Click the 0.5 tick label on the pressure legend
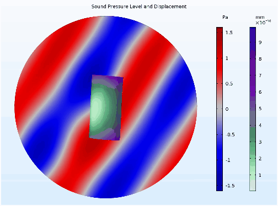Viewport: 278px width, 206px height. coord(229,84)
